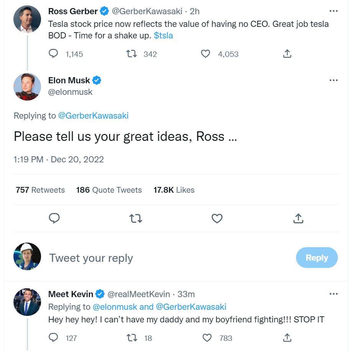Share Meet Kevin's reply
Image resolution: width=349 pixels, height=352 pixels.
[x=287, y=338]
